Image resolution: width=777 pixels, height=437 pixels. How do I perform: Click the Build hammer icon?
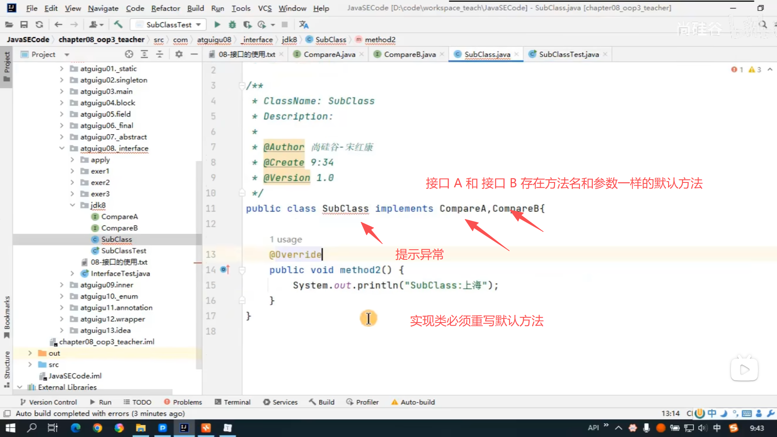coord(118,25)
